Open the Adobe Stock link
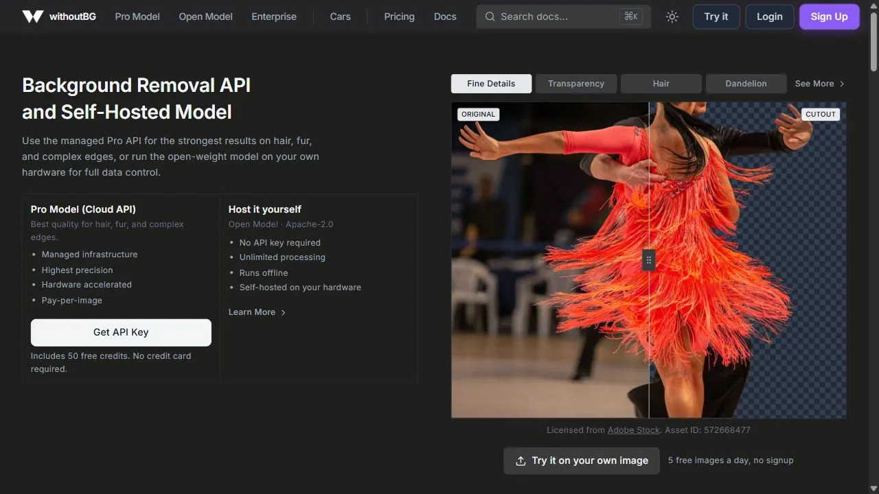The height and width of the screenshot is (494, 879). point(633,430)
